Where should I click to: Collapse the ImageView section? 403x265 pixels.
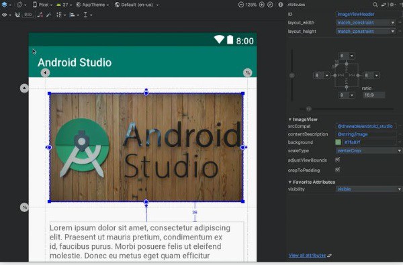[290, 119]
